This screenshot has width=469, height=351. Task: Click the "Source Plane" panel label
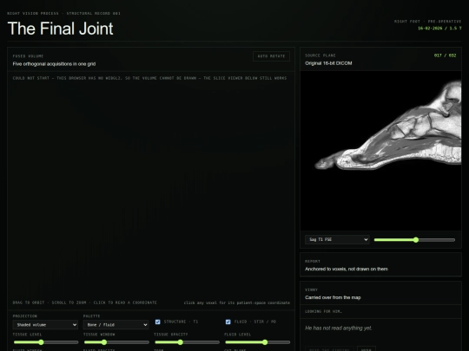320,55
